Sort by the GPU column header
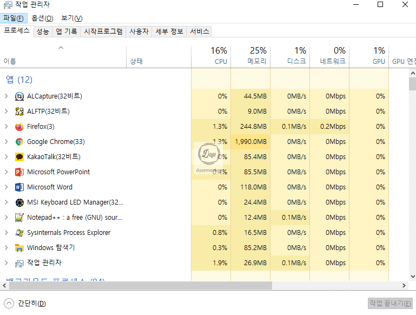 [x=369, y=56]
